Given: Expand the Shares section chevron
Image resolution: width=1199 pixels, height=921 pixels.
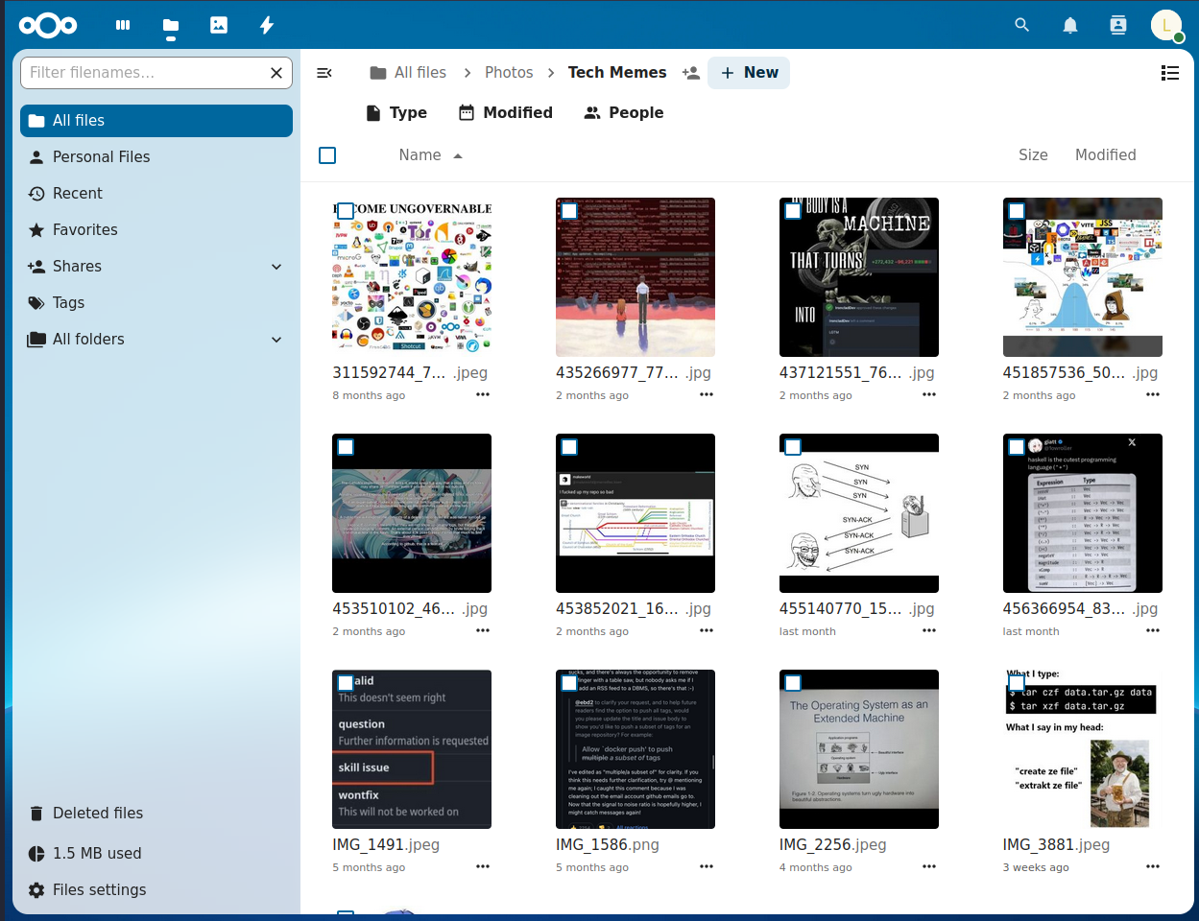Looking at the screenshot, I should point(276,267).
